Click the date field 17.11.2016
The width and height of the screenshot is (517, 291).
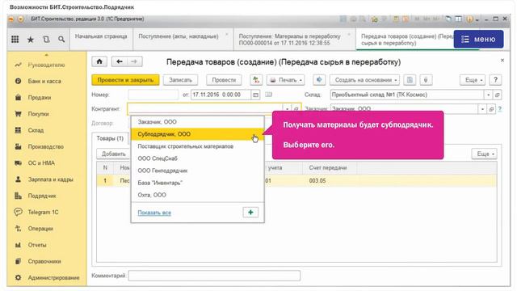point(221,95)
